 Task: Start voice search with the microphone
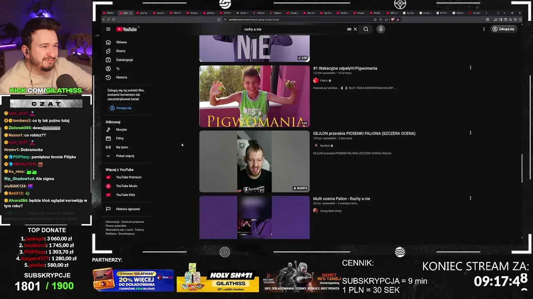(x=381, y=29)
